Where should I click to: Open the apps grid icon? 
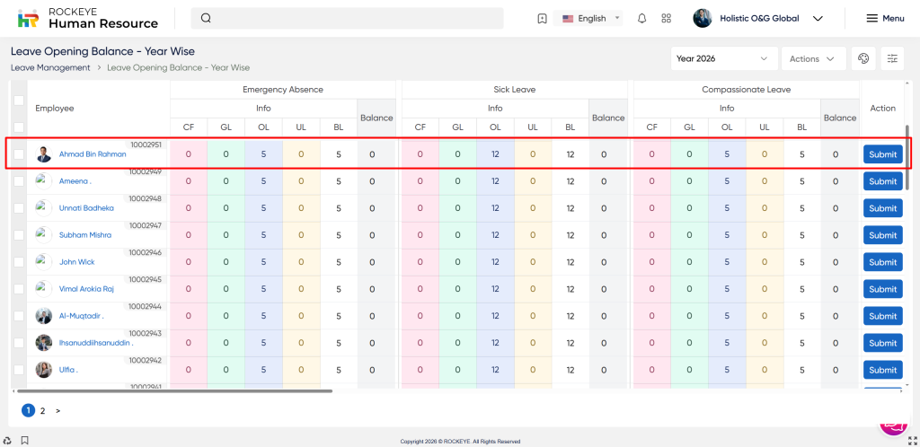666,18
